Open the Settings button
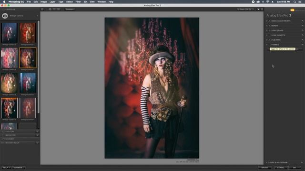Image resolution: width=305 pixels, height=171 pixels. point(18,168)
